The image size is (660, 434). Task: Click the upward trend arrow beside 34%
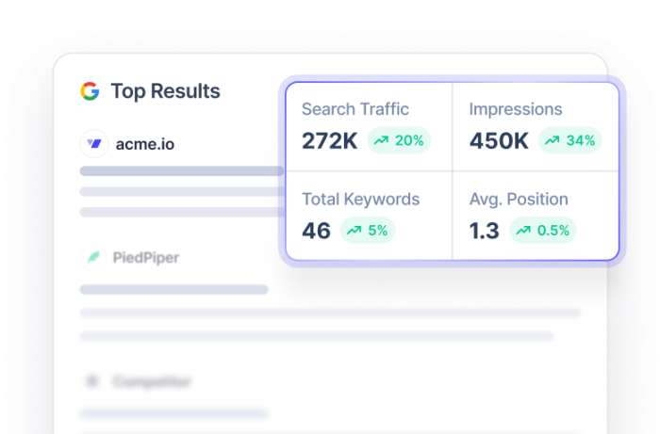coord(553,141)
